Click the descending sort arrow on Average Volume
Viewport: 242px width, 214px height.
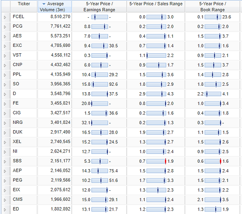(x=44, y=4)
